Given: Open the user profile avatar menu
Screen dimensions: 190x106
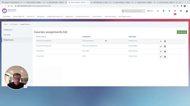Looking at the screenshot, I should (x=187, y=11).
